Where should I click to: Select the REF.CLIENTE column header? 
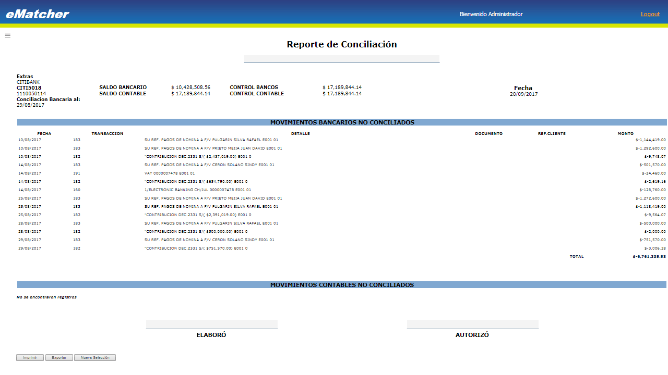pos(552,134)
